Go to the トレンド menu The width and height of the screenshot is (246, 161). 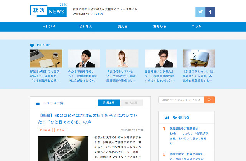click(x=49, y=27)
